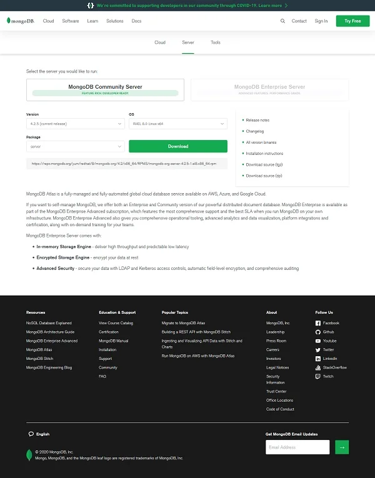Switch to the Cloud tab
This screenshot has width=375, height=478.
coord(160,42)
